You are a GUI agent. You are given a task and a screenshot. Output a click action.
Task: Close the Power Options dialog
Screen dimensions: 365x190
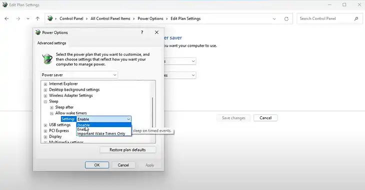point(156,32)
